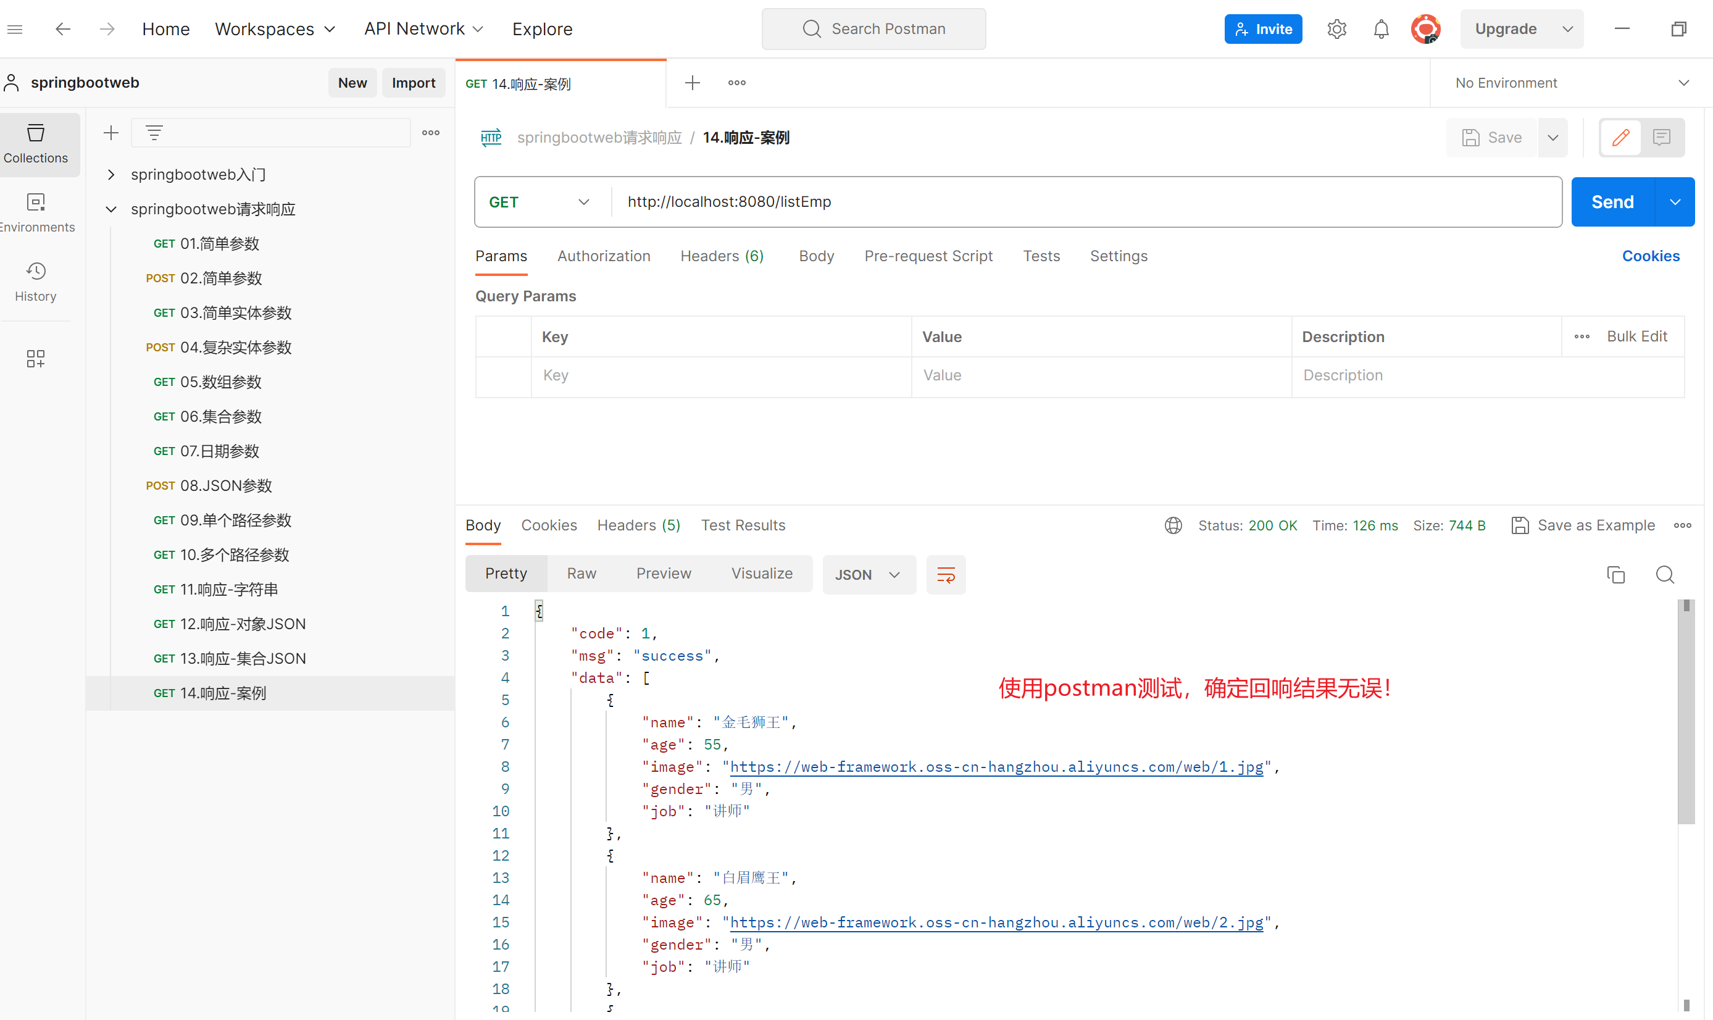Expand the Upgrade dropdown arrow
The width and height of the screenshot is (1713, 1020).
pyautogui.click(x=1567, y=29)
